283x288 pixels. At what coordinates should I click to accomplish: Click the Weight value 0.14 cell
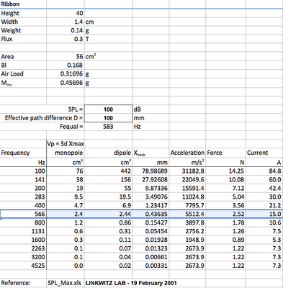[66, 30]
